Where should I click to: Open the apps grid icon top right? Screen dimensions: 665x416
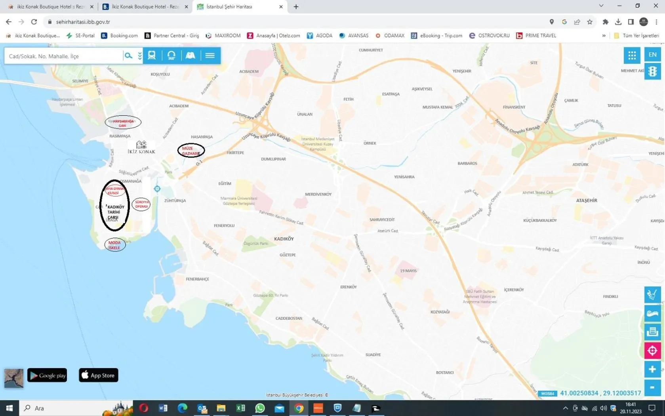click(x=632, y=55)
